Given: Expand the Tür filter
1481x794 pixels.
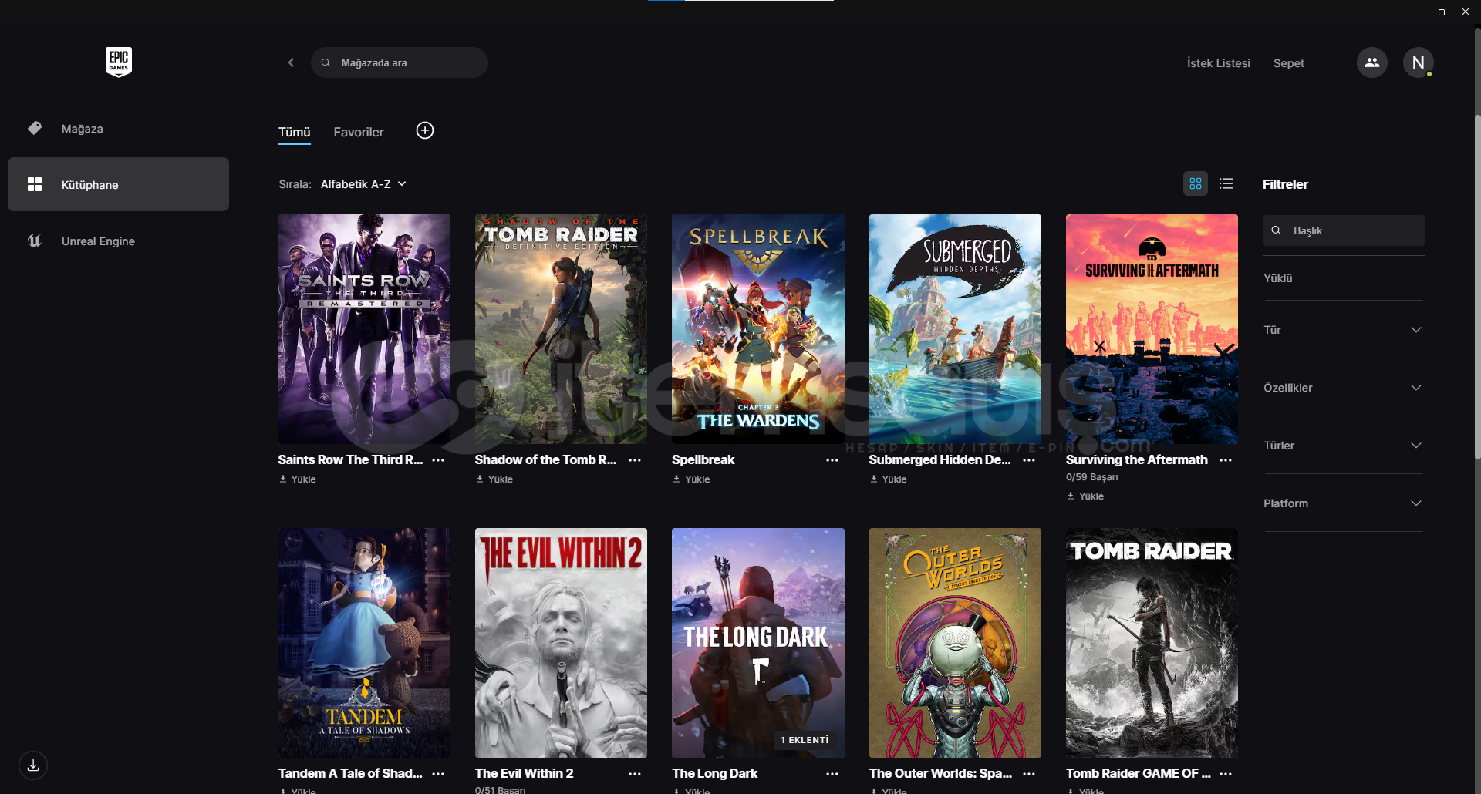Looking at the screenshot, I should (x=1344, y=330).
